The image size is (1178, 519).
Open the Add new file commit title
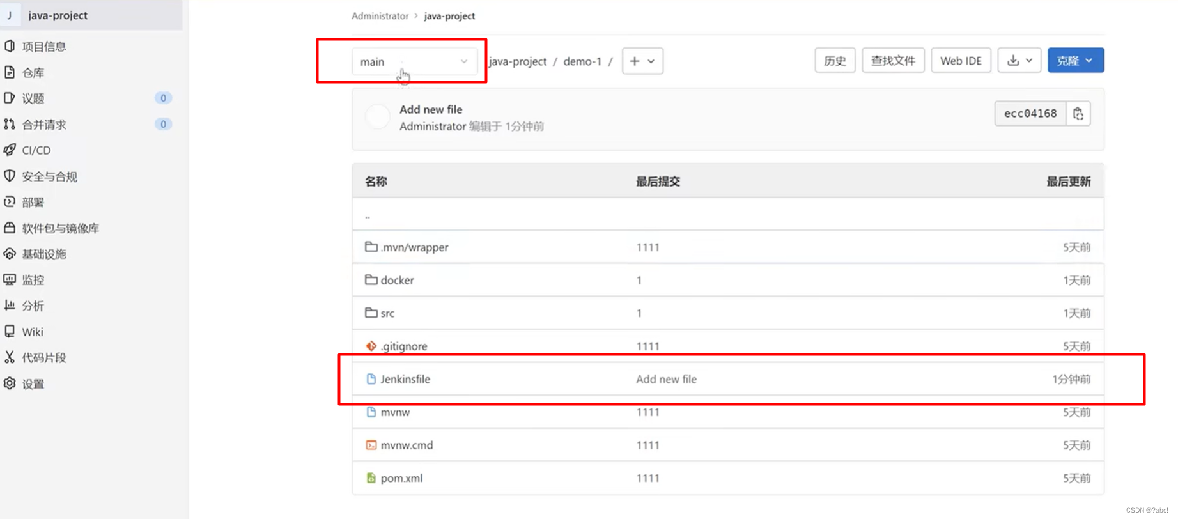coord(431,109)
